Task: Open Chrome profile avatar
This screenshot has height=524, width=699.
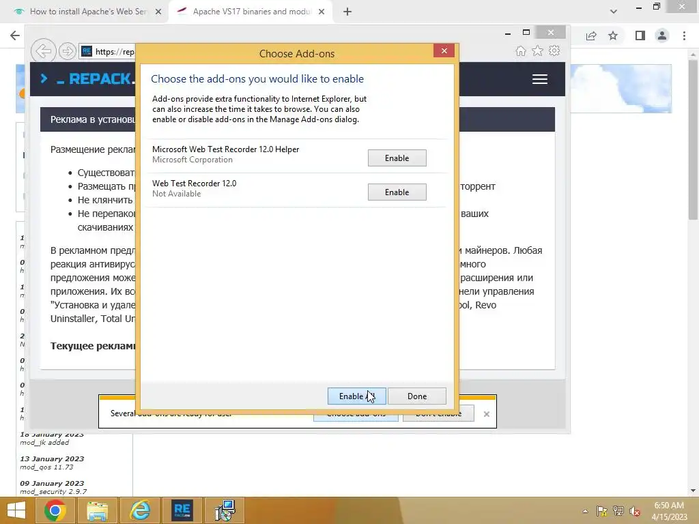Action: (x=662, y=35)
